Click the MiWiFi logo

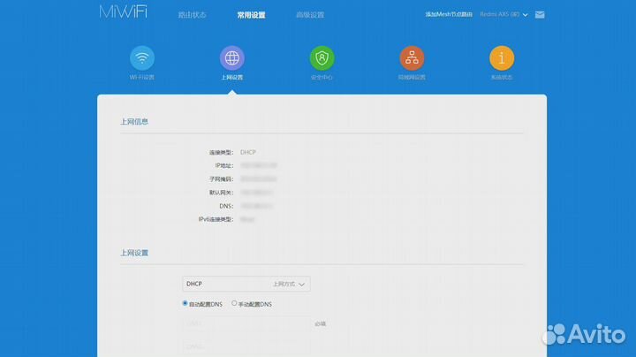tap(124, 14)
